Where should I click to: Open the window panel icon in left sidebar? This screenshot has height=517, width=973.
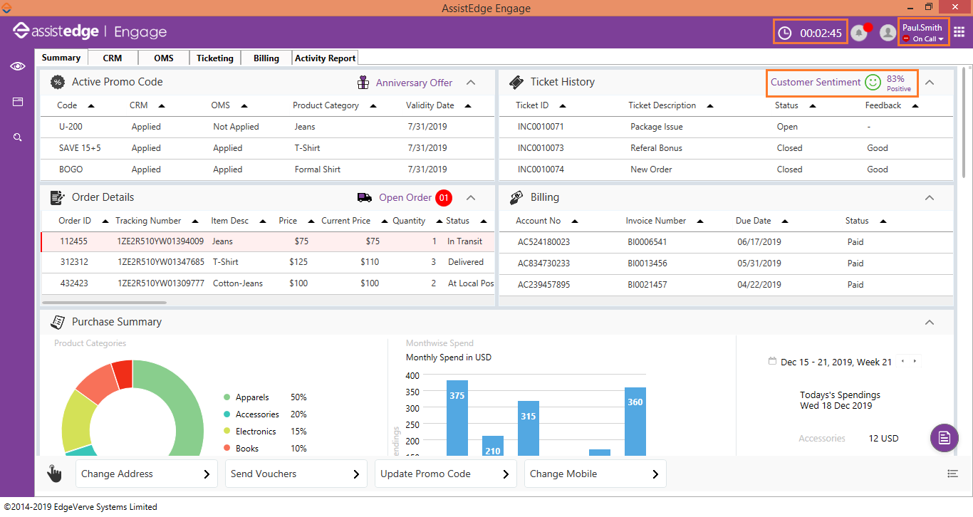pos(17,102)
